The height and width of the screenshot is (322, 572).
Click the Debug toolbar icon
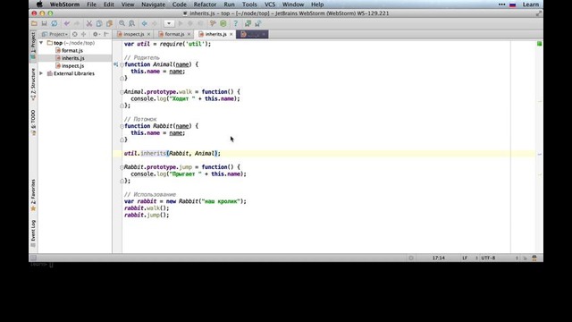pyautogui.click(x=190, y=23)
